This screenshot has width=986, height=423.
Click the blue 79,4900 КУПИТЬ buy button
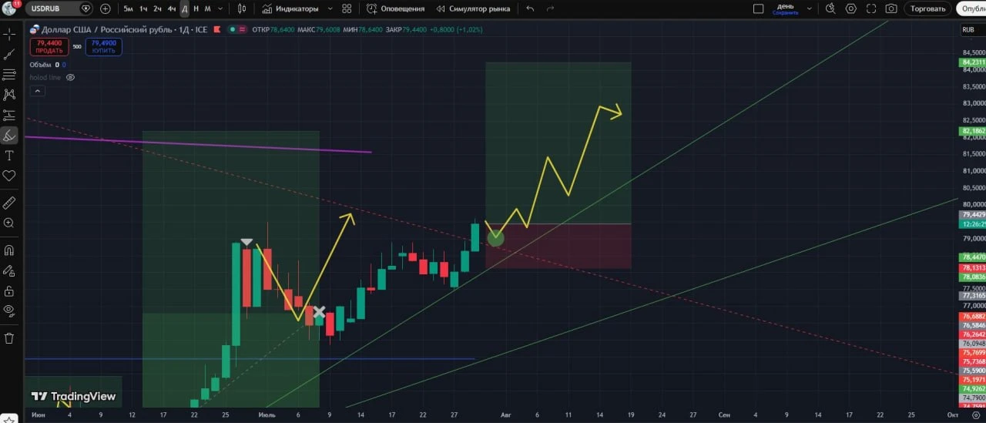(103, 46)
